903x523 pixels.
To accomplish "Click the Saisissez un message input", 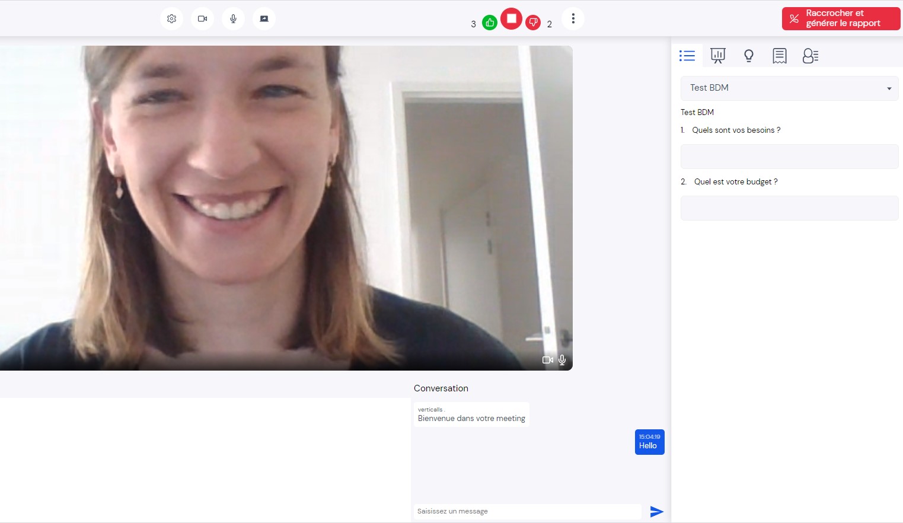I will [527, 511].
